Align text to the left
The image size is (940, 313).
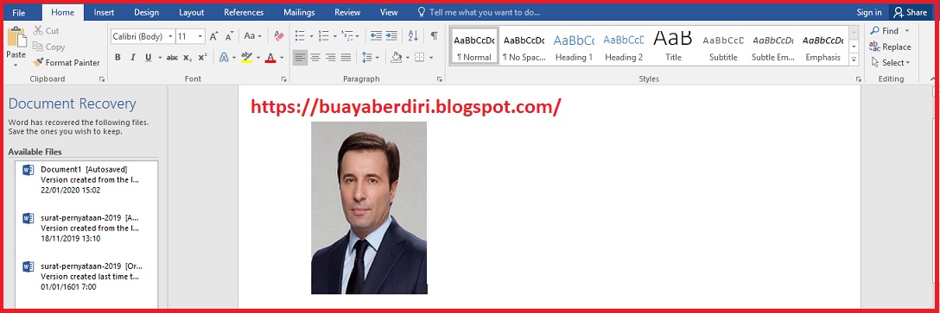[x=300, y=58]
